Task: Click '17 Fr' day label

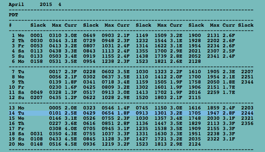Action: point(16,129)
